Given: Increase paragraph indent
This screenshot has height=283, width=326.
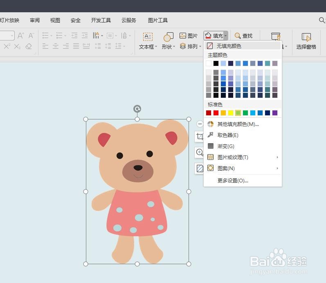Looking at the screenshot, I should point(85,36).
